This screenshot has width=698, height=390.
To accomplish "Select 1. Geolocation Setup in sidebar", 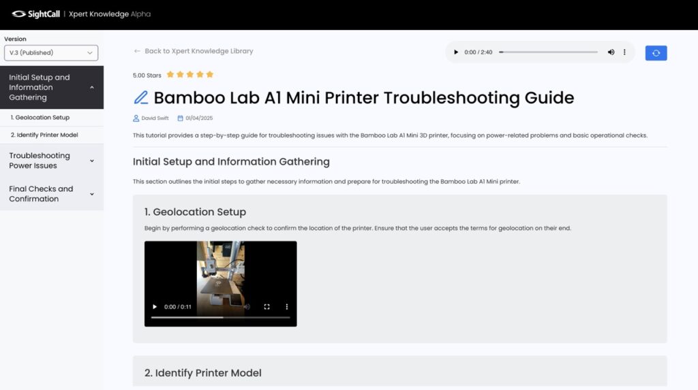I will tap(52, 117).
